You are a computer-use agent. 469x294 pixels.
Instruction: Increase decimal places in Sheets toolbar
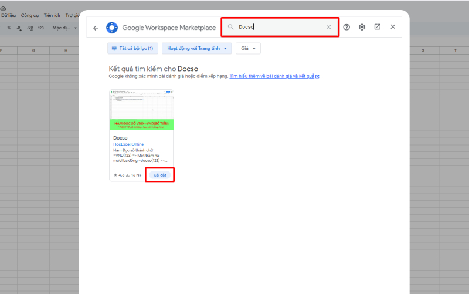tap(30, 28)
